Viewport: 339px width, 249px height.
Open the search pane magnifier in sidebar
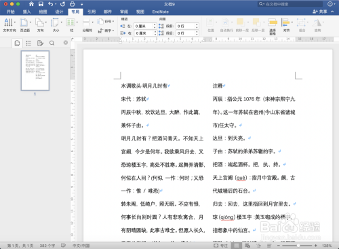[x=52, y=43]
